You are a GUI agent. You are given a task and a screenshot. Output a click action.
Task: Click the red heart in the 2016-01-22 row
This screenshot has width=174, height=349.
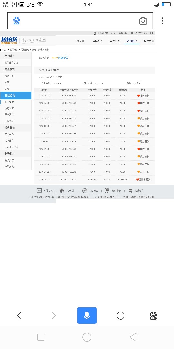[139, 149]
